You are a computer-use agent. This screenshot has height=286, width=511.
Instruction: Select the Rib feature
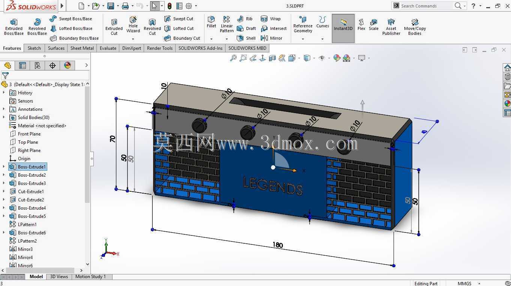coord(245,19)
